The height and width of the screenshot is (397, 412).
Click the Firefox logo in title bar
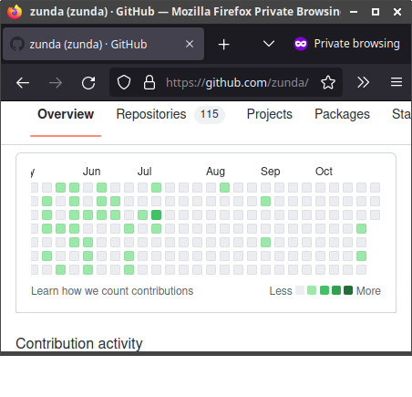pyautogui.click(x=15, y=12)
